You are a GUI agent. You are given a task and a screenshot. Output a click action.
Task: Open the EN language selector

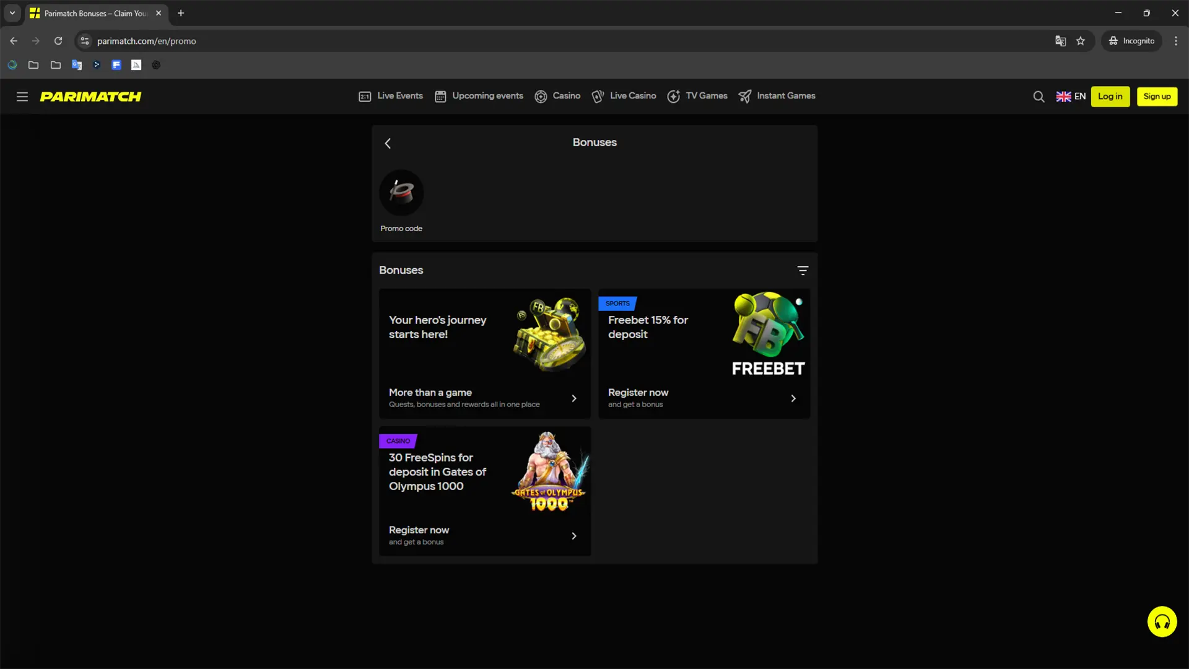point(1071,97)
